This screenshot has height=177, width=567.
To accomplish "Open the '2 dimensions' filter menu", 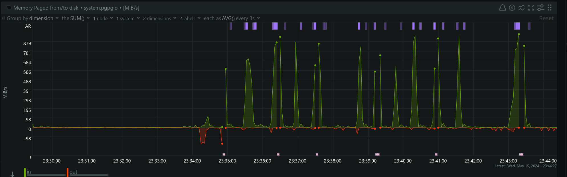I will [159, 18].
